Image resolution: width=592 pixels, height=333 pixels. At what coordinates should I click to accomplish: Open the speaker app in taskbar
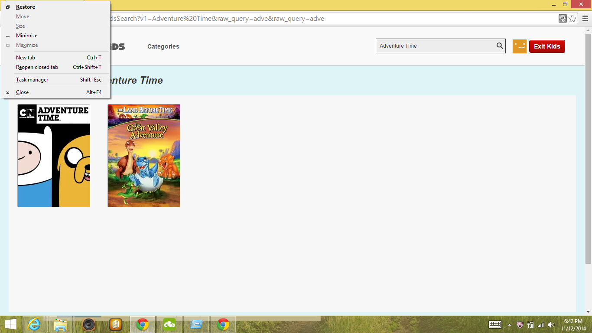coord(88,324)
